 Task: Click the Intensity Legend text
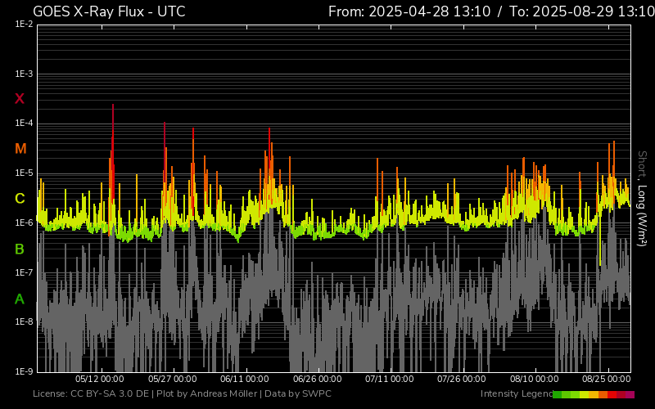tap(516, 394)
